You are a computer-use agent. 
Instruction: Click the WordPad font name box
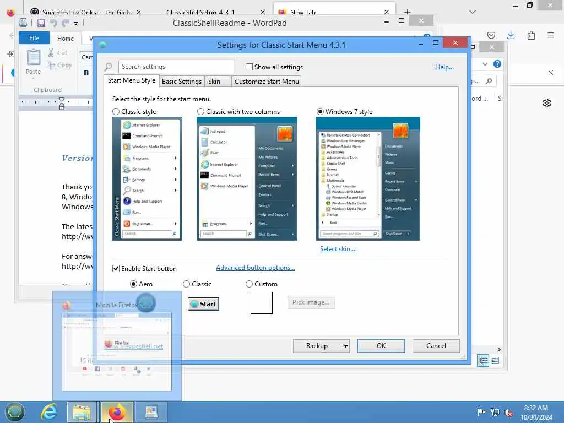86,57
